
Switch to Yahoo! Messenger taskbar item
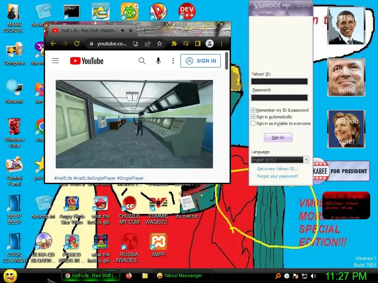point(183,276)
